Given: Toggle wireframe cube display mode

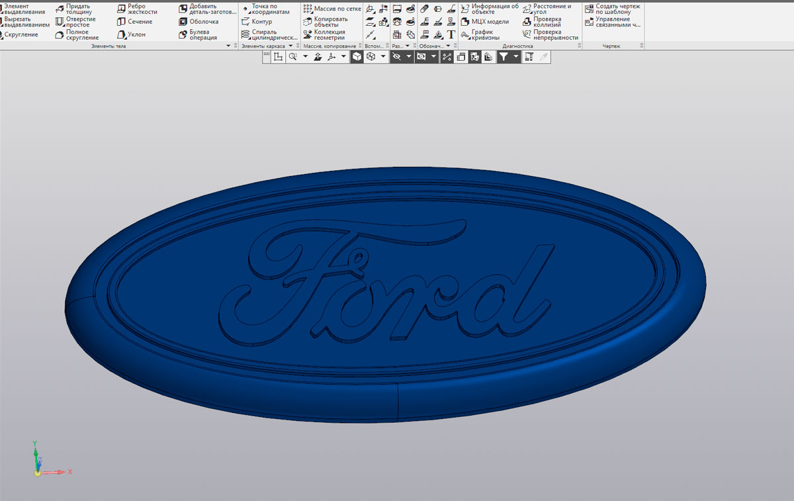Looking at the screenshot, I should coord(371,57).
